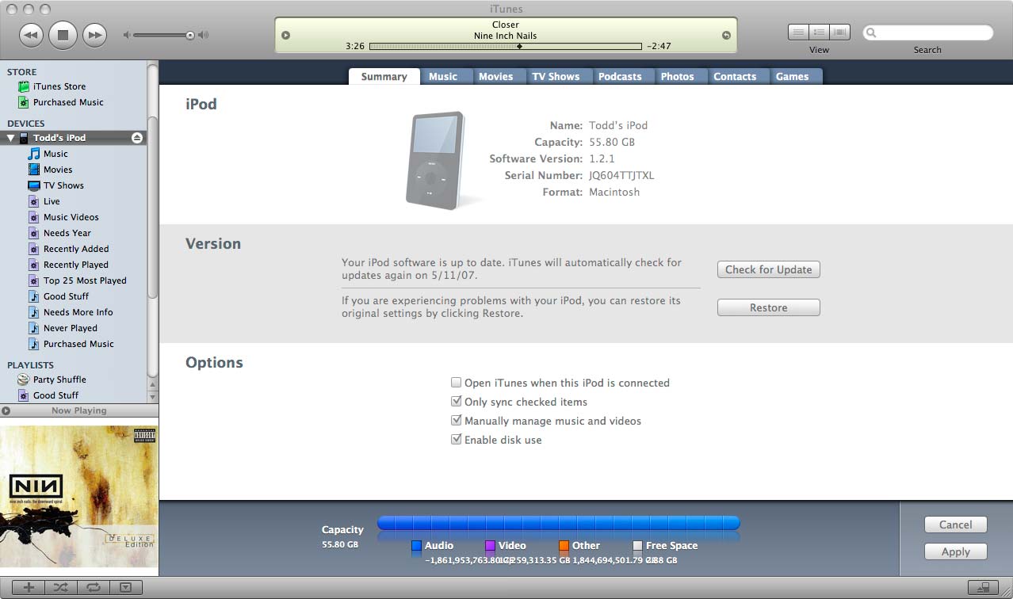Switch to the TV Shows tab

[556, 77]
